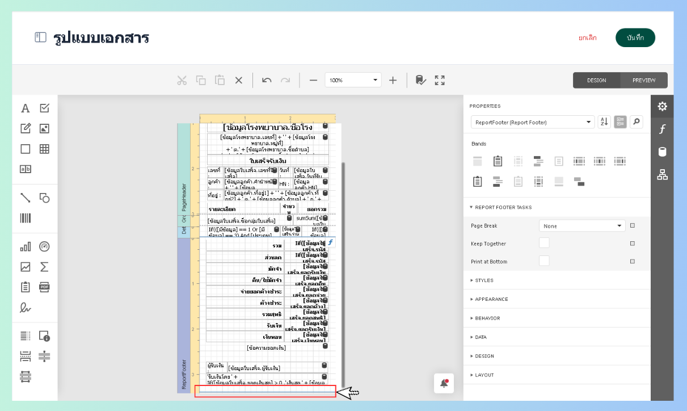
Task: Select the Chart control in toolbox
Action: tap(26, 246)
